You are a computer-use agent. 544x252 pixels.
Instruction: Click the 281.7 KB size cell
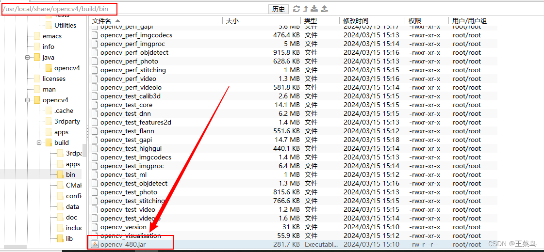point(286,244)
